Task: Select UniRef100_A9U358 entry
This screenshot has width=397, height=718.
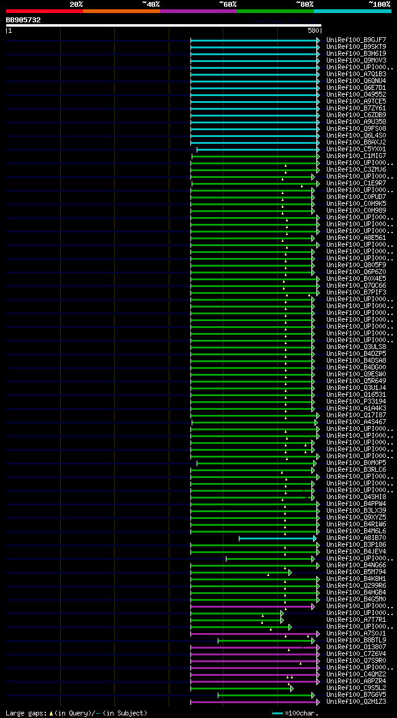Action: tap(356, 122)
